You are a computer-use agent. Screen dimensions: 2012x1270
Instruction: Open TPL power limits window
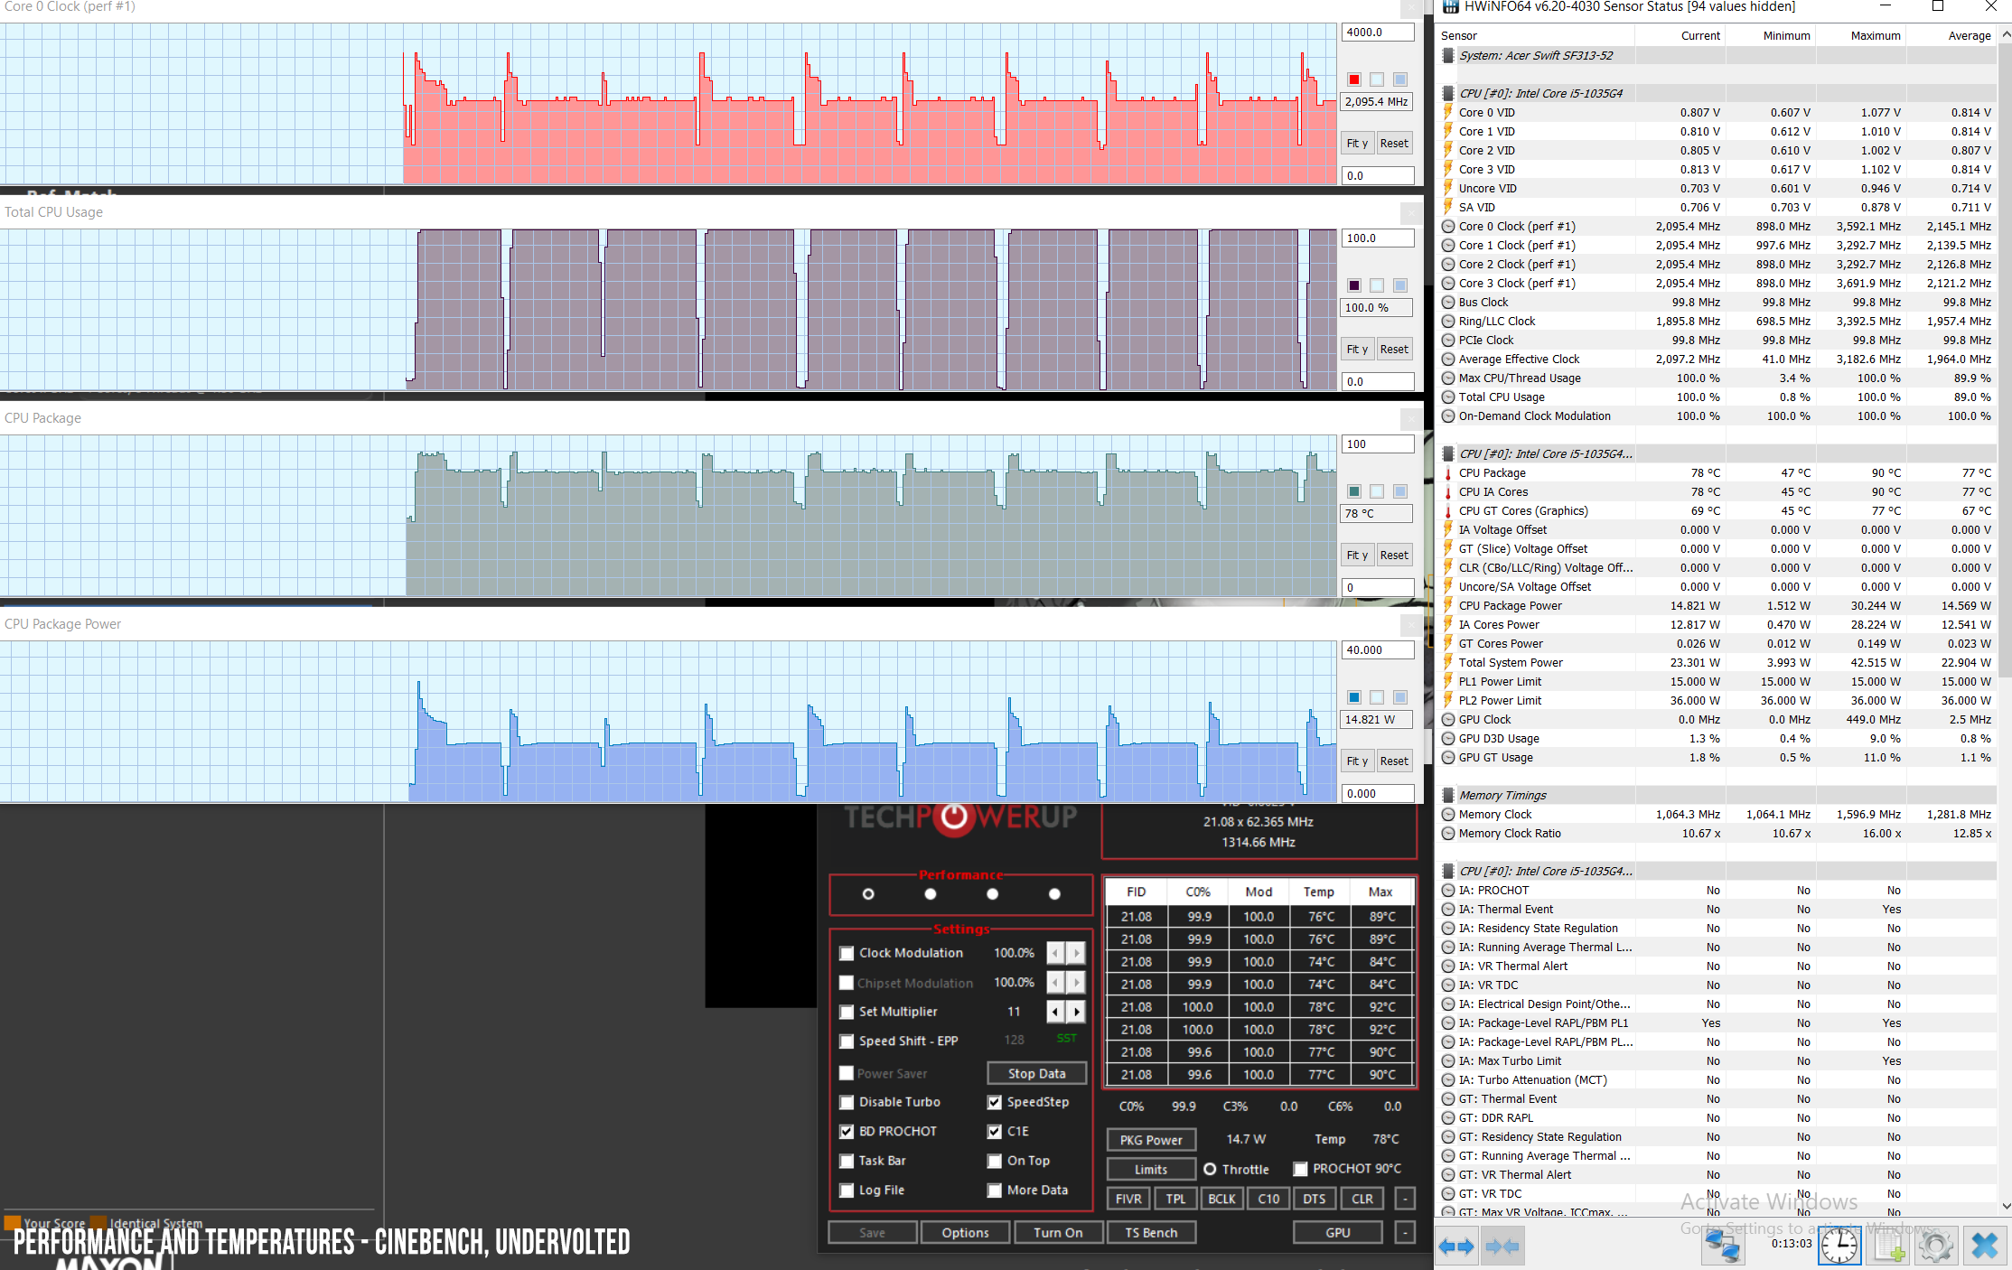pyautogui.click(x=1175, y=1199)
